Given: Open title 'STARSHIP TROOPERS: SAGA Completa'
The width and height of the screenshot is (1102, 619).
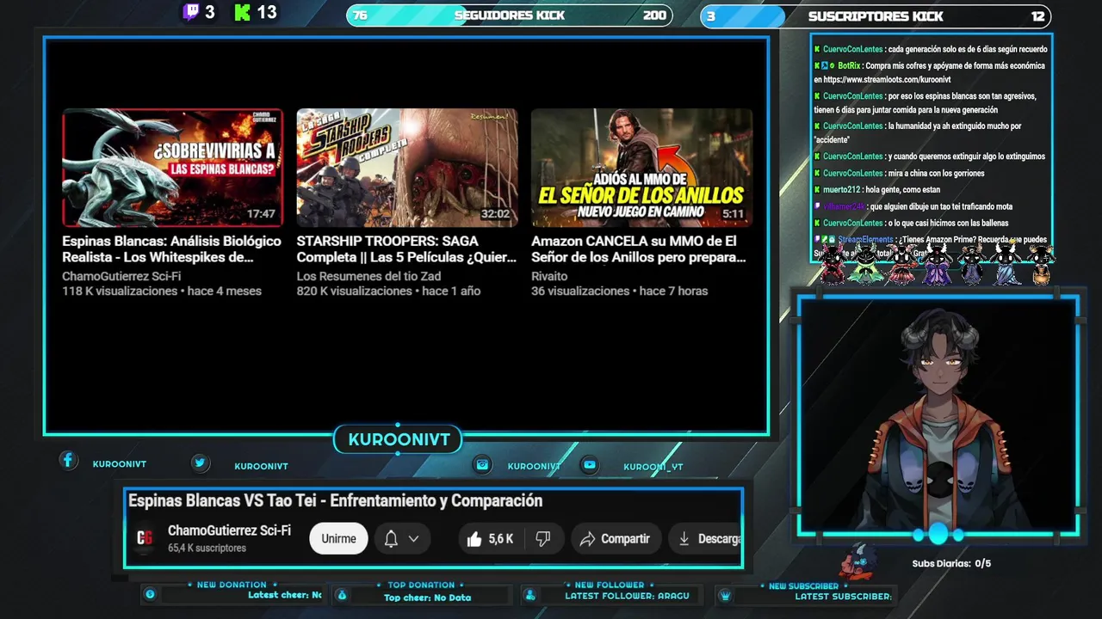Looking at the screenshot, I should 406,249.
